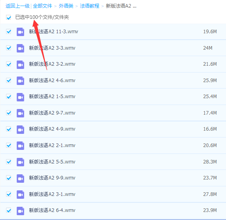Uncheck the 新版法语A2 5-5.wmv checkbox
This screenshot has height=220, width=226.
point(8,161)
